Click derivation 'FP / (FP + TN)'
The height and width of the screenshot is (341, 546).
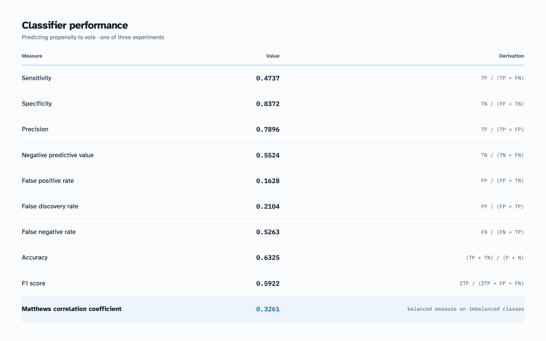click(502, 181)
